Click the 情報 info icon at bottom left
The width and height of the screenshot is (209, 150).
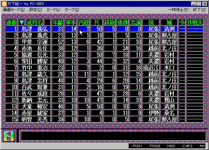coord(9,136)
